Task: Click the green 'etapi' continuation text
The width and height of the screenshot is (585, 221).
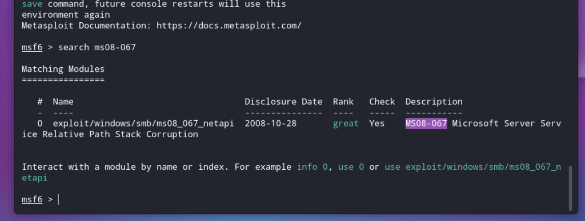Action: (x=34, y=178)
